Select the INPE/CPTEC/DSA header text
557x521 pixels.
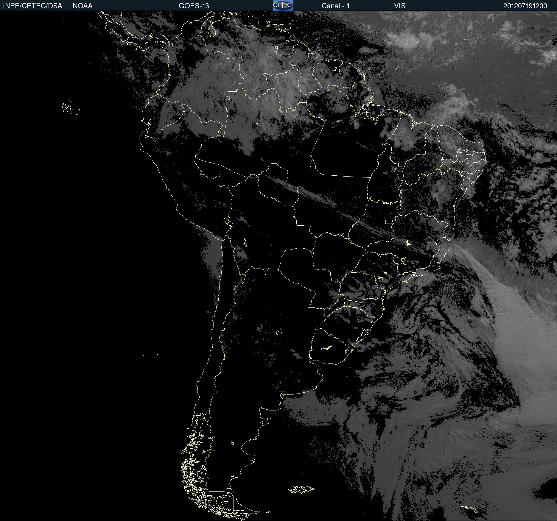(32, 6)
